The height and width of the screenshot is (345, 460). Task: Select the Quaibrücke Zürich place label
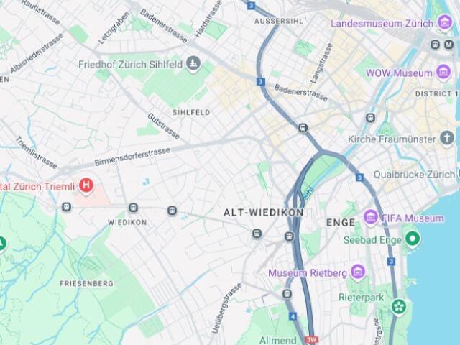coord(414,175)
